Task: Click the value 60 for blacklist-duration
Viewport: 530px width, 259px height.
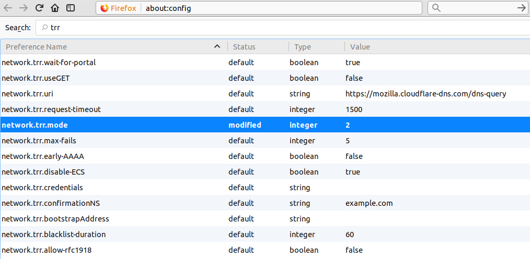Action: click(x=350, y=235)
